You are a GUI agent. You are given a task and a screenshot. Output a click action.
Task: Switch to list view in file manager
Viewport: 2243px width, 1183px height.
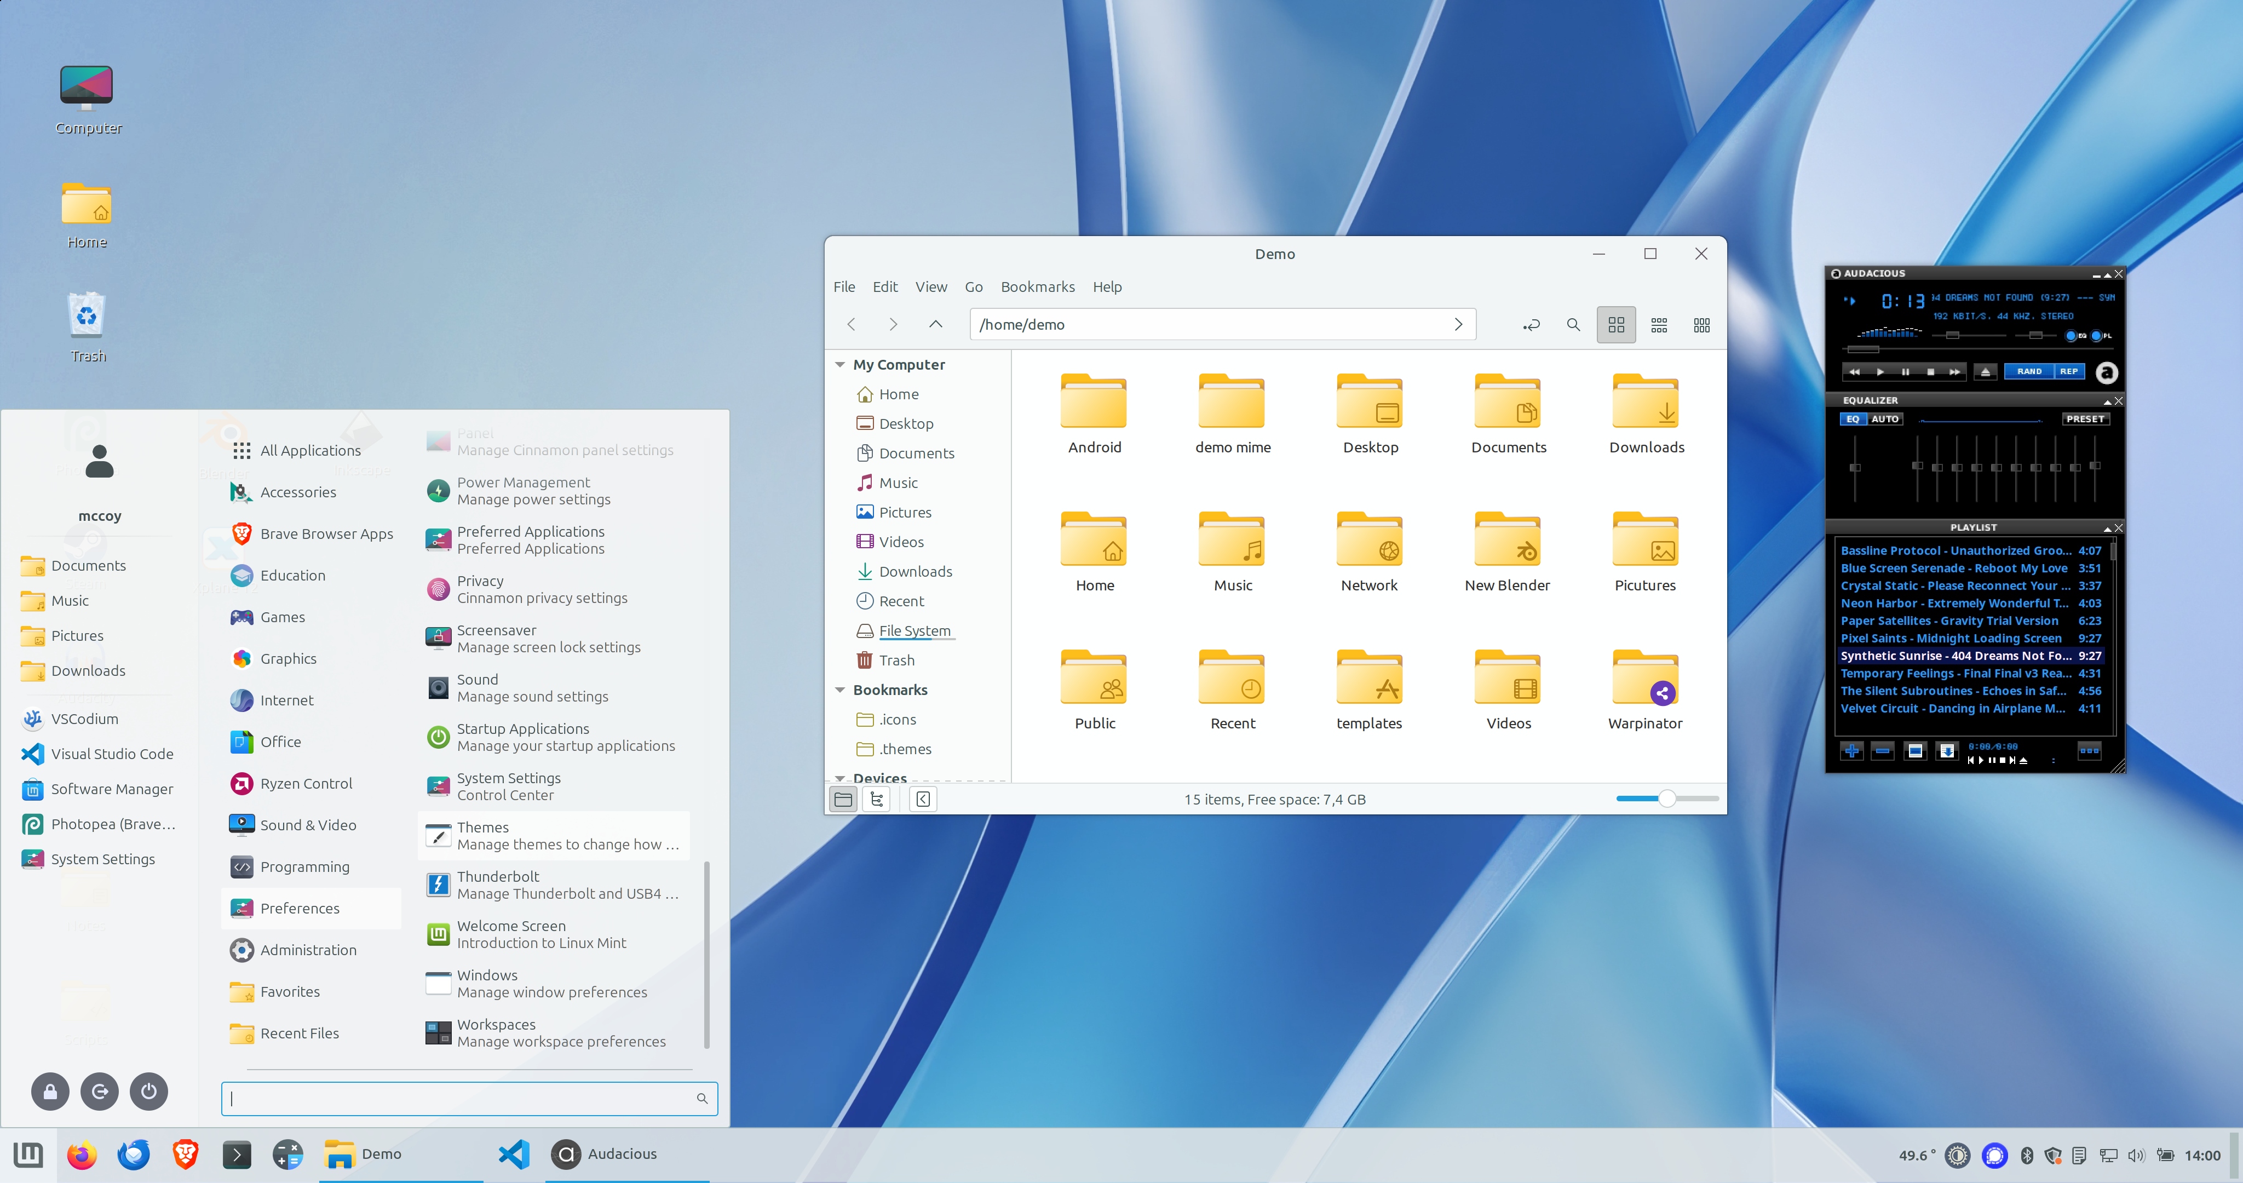(1659, 325)
